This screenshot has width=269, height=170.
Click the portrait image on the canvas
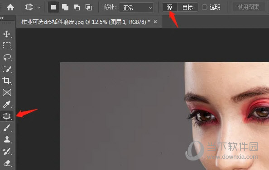164,116
